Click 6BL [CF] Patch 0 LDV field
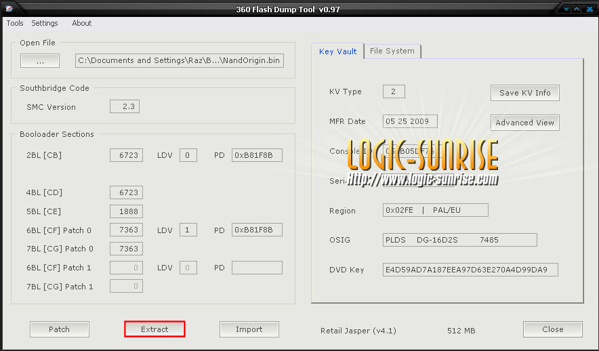Screen dimensions: 599x351 point(188,230)
